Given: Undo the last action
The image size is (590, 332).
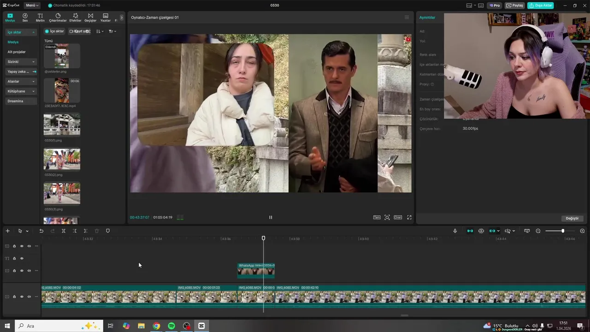Looking at the screenshot, I should [x=41, y=231].
